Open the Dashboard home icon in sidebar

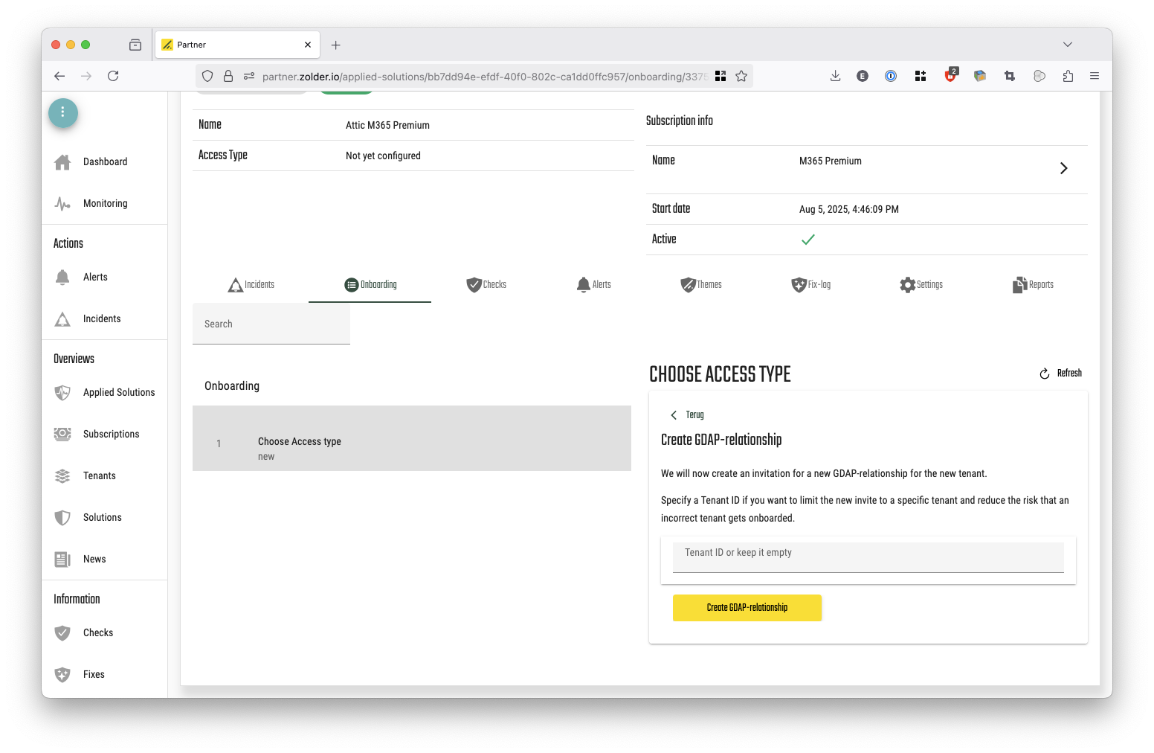(x=63, y=162)
